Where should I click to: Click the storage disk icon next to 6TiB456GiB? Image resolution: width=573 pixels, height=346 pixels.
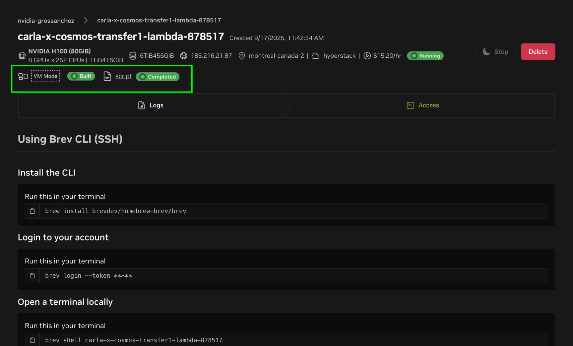tap(133, 56)
